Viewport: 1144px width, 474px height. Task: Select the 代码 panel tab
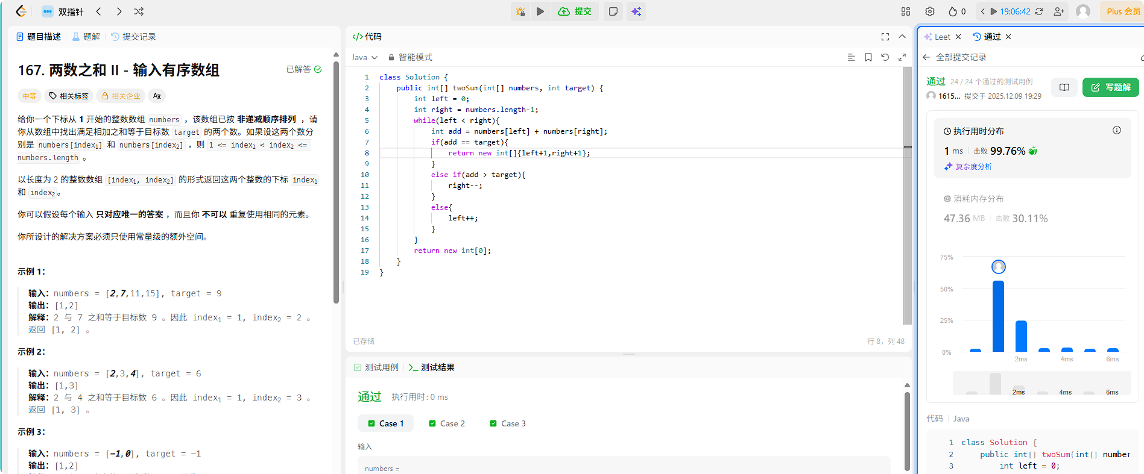pyautogui.click(x=367, y=37)
